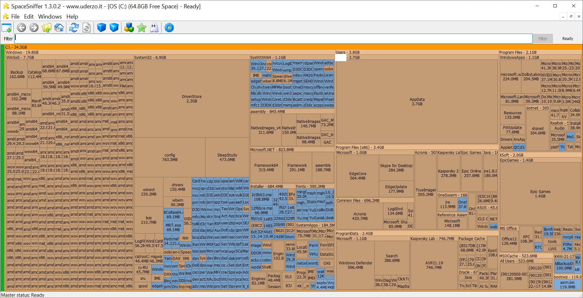583x298 pixels.
Task: Open the Edit menu
Action: (29, 17)
